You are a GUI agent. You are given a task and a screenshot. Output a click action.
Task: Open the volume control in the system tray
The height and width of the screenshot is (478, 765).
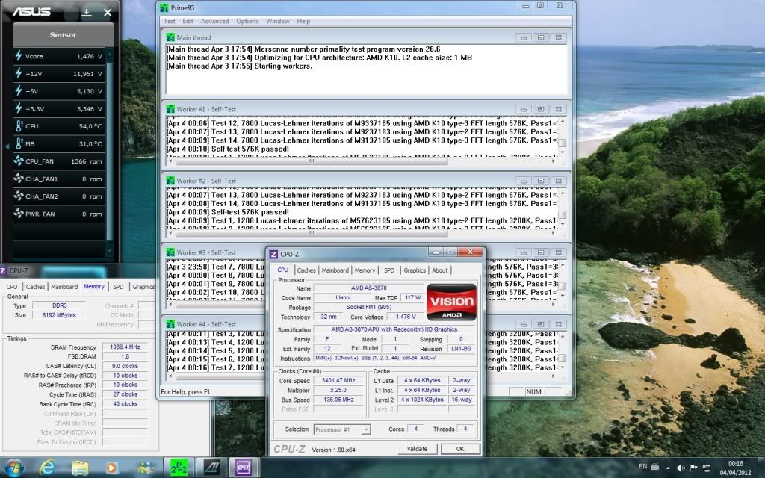click(681, 468)
